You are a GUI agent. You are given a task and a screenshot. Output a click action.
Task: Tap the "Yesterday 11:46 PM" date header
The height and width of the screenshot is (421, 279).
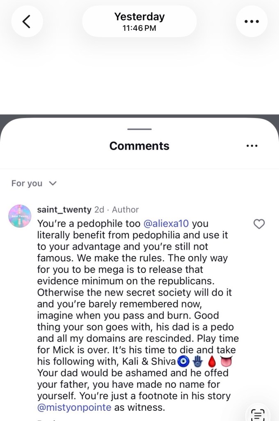click(x=139, y=22)
